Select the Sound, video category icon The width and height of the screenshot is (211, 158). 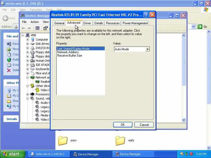coord(32,98)
